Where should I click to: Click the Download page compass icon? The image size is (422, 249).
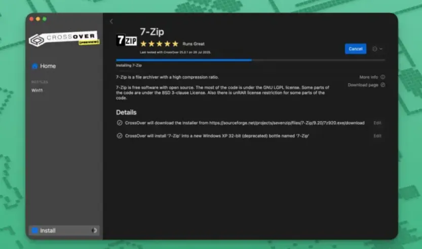click(x=382, y=85)
